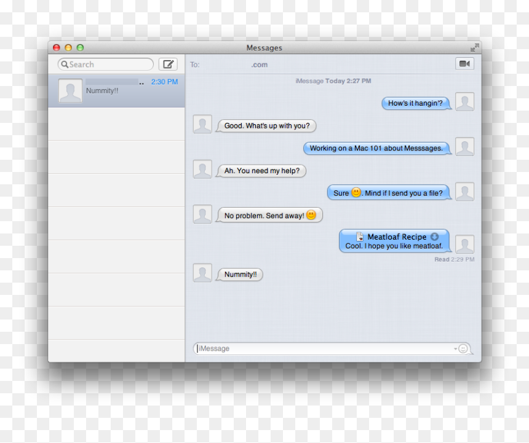Click the 'How's it hangin'?' message bubble

click(x=416, y=103)
